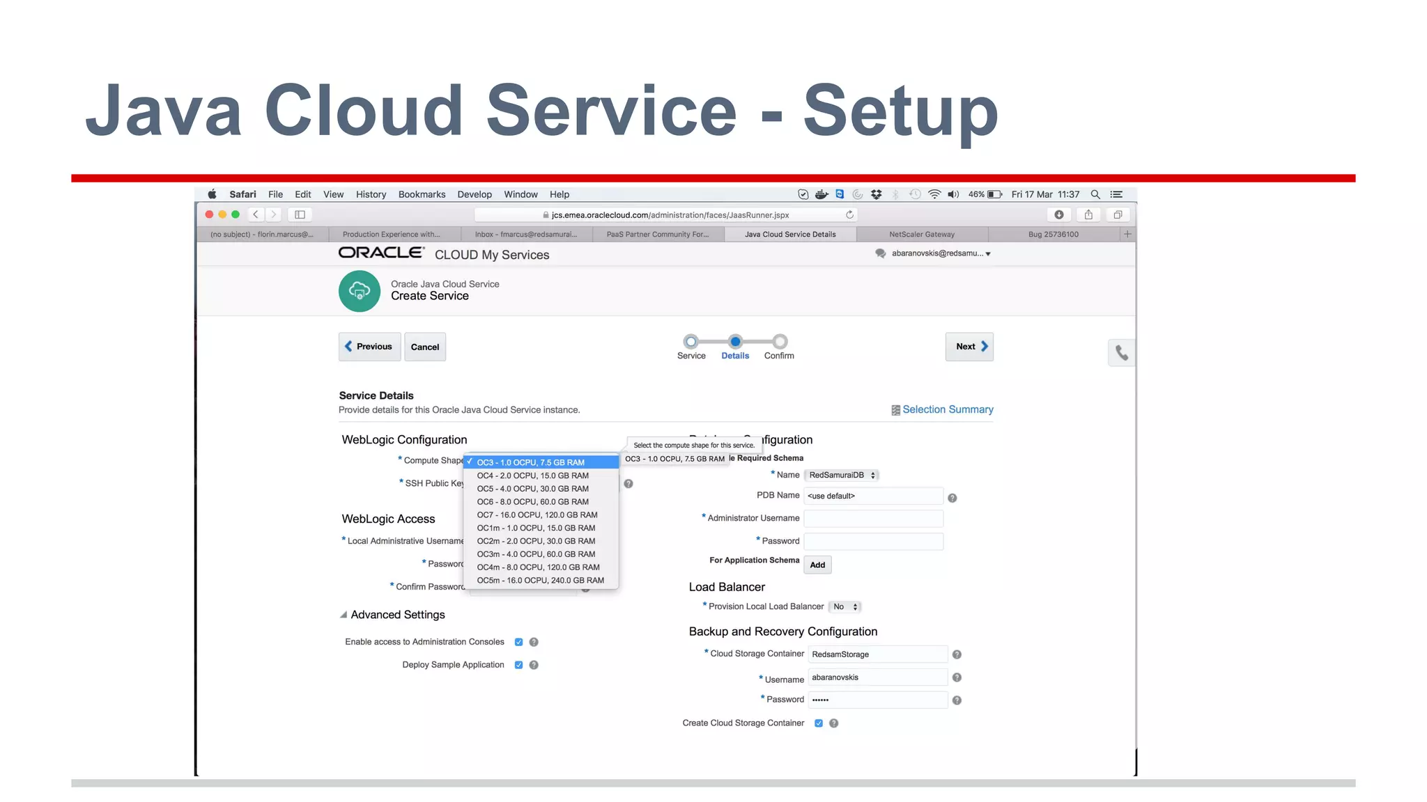Open the Safari File menu
Screen dimensions: 1427x802
[276, 194]
